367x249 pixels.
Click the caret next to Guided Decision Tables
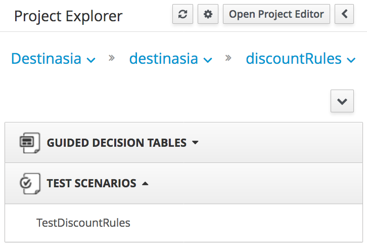tap(195, 142)
